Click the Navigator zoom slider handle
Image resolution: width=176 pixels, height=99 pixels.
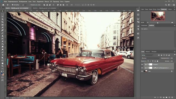tap(158, 23)
